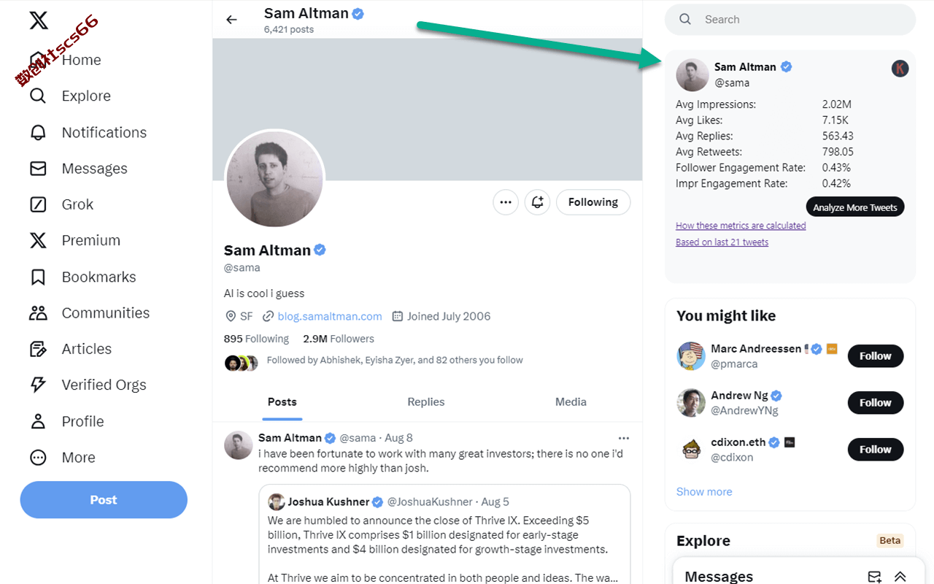The image size is (934, 584).
Task: Click the blue Post button
Action: click(x=104, y=500)
